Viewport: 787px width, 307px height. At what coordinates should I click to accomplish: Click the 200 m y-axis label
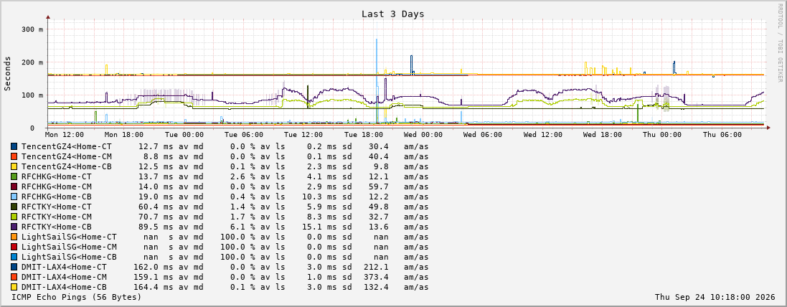click(32, 62)
